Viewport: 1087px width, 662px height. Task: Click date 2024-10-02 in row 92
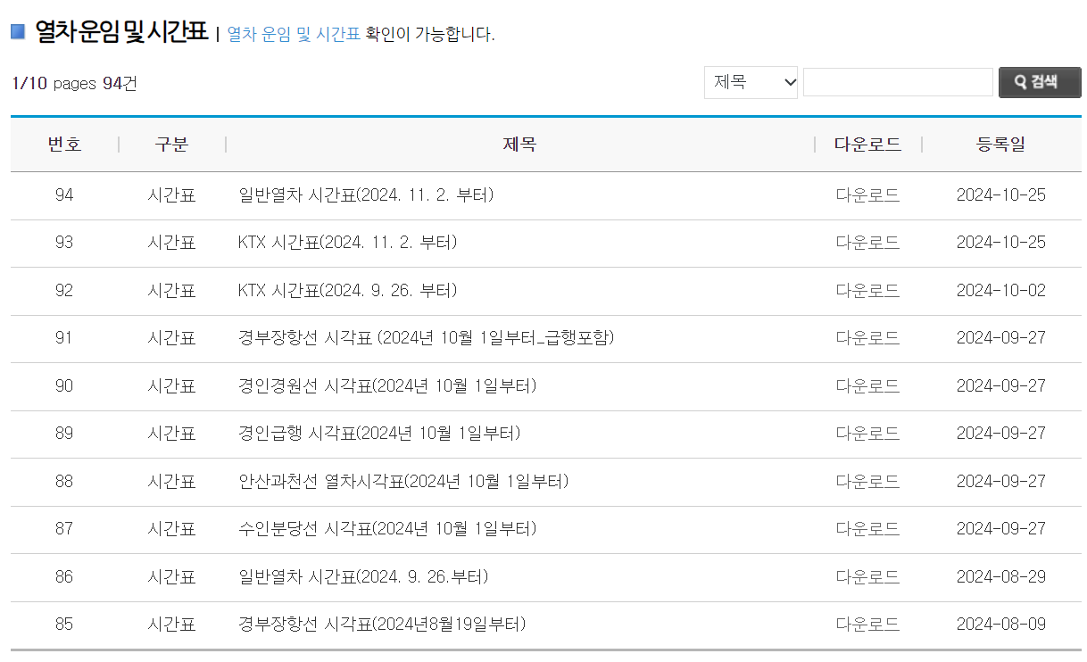pyautogui.click(x=1000, y=290)
